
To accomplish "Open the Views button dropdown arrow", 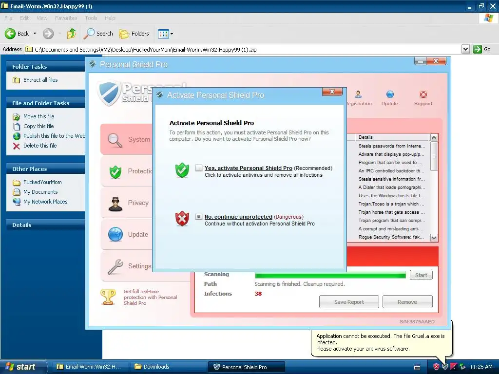I will [172, 34].
